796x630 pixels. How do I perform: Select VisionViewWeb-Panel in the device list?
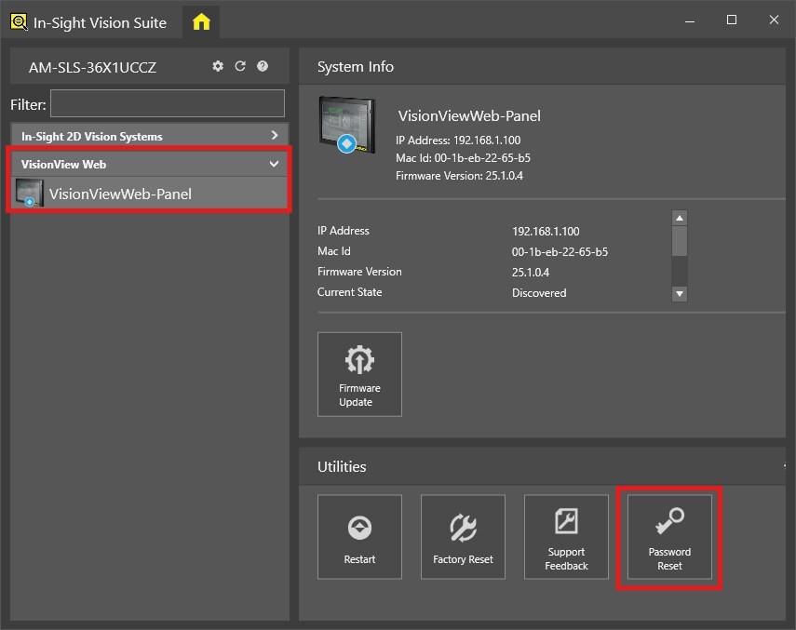coord(121,194)
